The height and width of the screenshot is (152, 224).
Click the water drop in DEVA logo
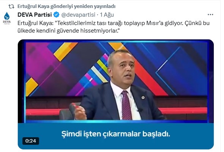click(7, 16)
